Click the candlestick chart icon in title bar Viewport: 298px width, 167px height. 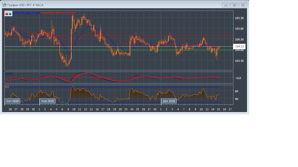pyautogui.click(x=4, y=5)
